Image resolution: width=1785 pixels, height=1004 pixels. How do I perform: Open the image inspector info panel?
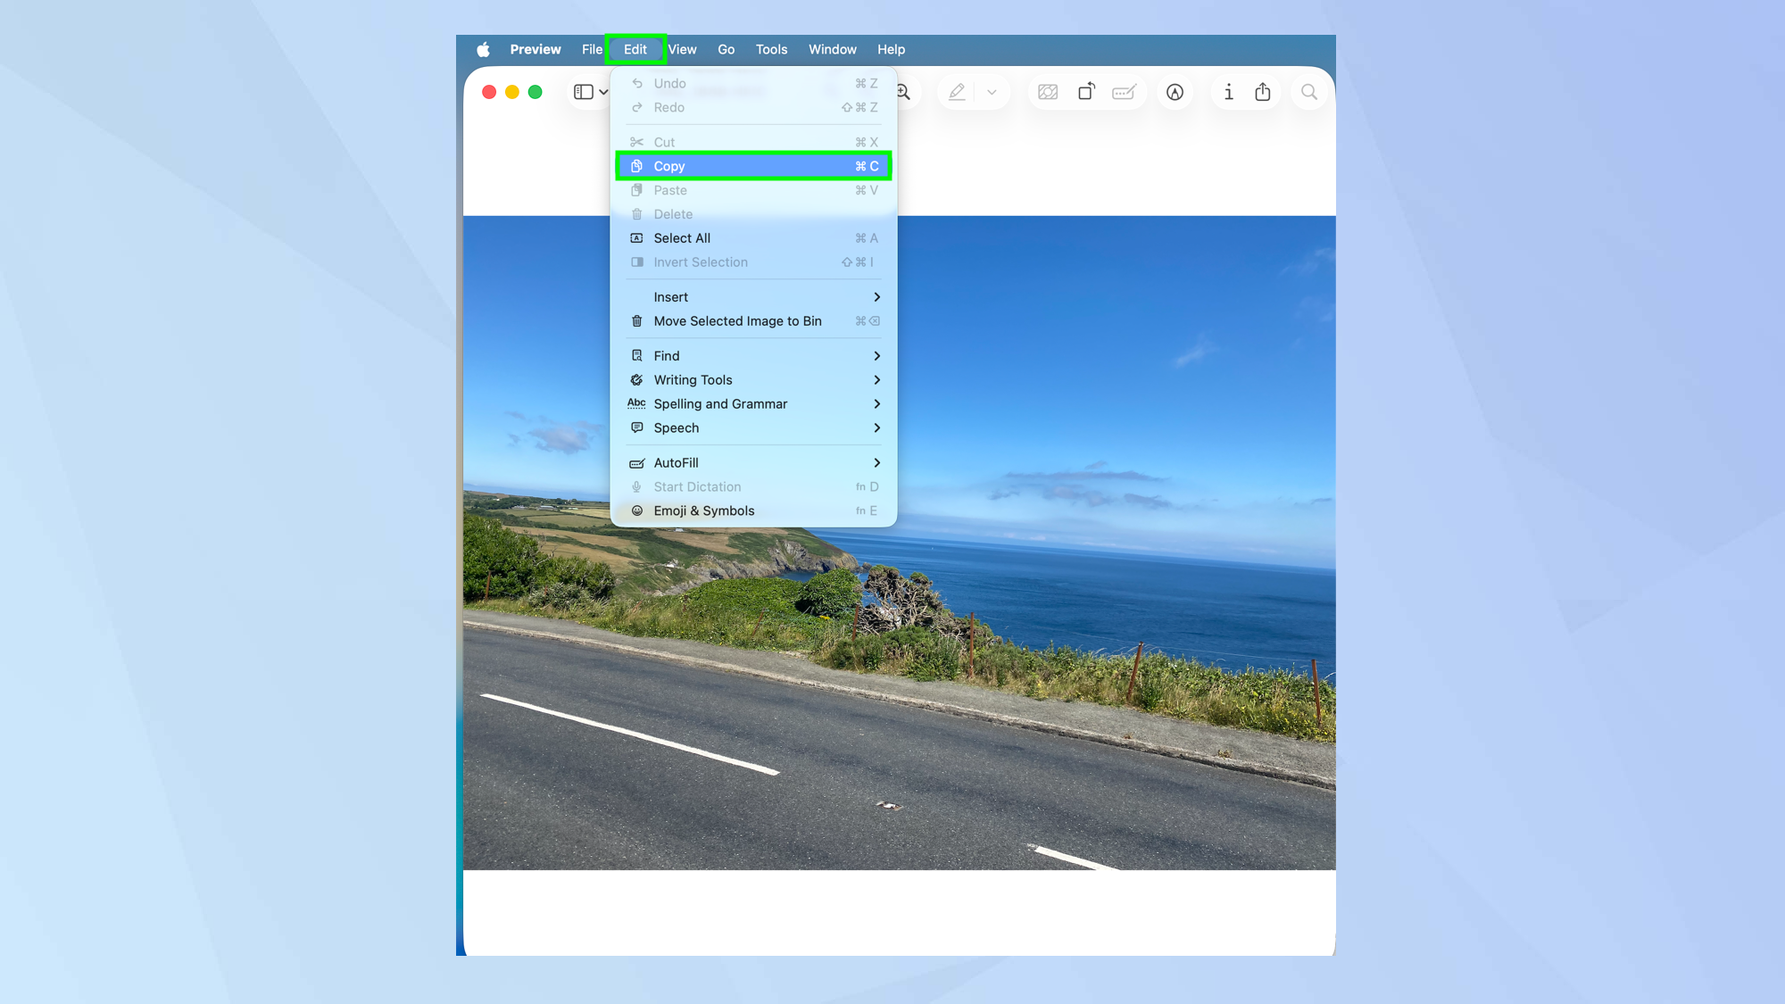click(x=1228, y=91)
